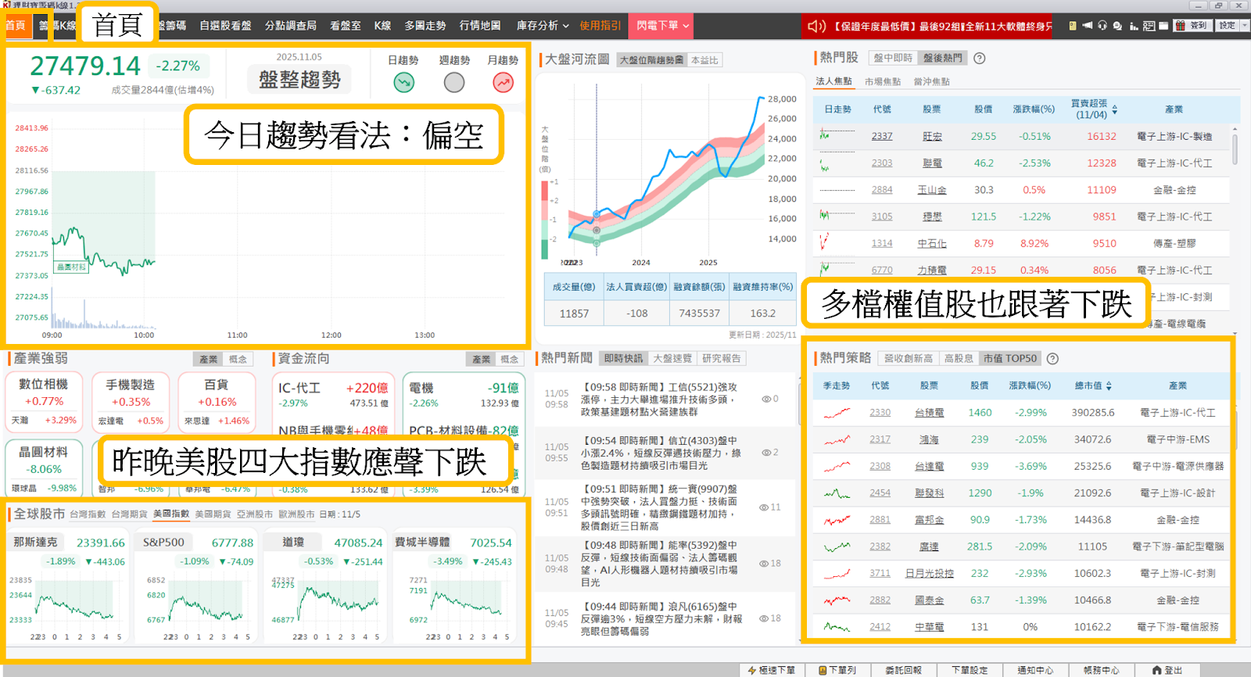Screen dimensions: 1251x677
Task: Open the dropdown arrow beside 設定
Action: [1245, 26]
